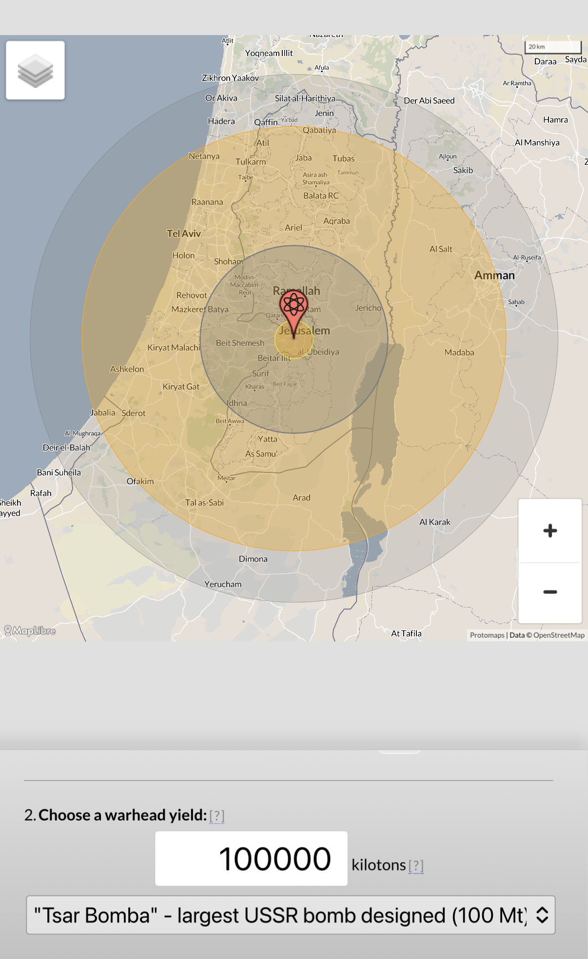Viewport: 588px width, 959px height.
Task: Click the Al Karak label
Action: coord(434,522)
